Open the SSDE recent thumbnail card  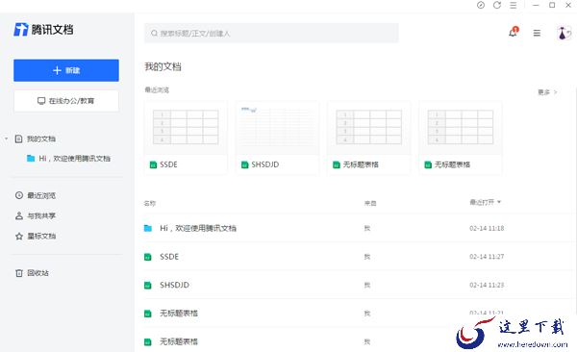point(186,138)
